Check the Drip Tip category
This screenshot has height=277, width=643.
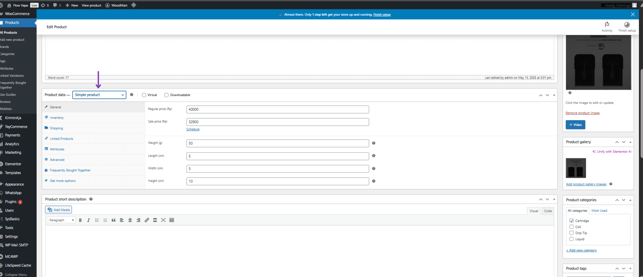point(571,233)
